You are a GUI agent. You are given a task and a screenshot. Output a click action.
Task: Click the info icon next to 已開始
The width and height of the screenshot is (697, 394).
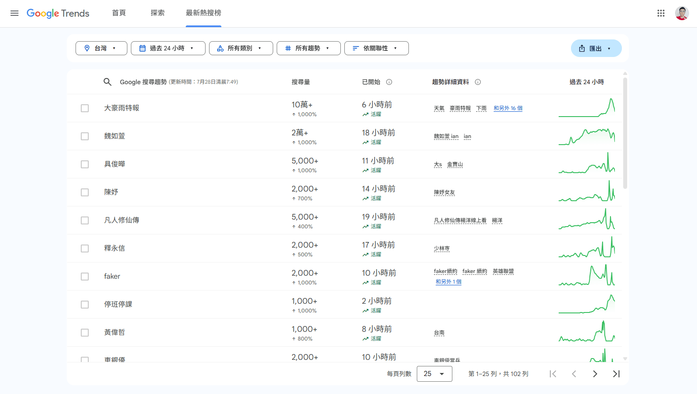pos(389,82)
